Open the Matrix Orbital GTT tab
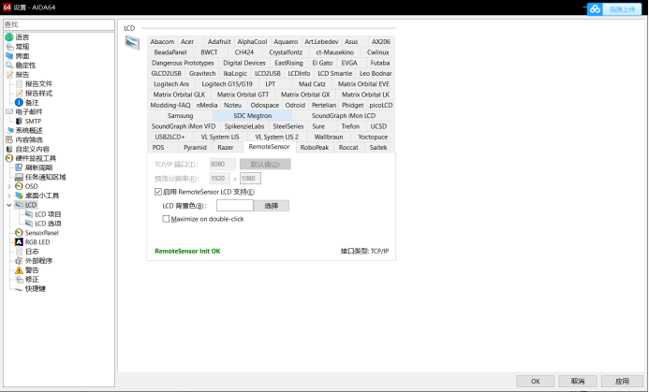The height and width of the screenshot is (392, 649). [243, 94]
